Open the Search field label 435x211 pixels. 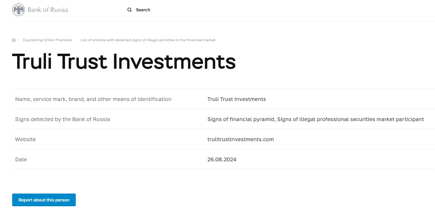143,10
